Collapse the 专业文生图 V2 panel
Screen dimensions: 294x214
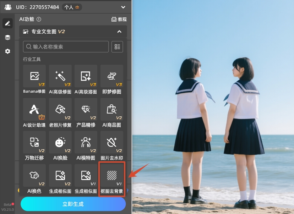coord(119,31)
